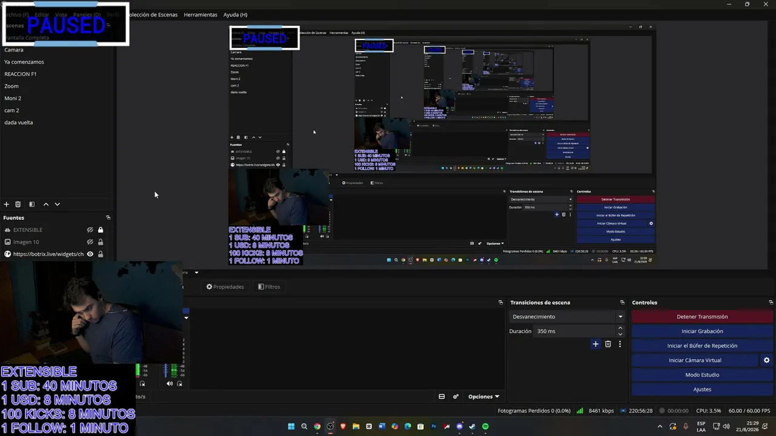
Task: Expand hidden system tray icons chevron
Action: 660,426
